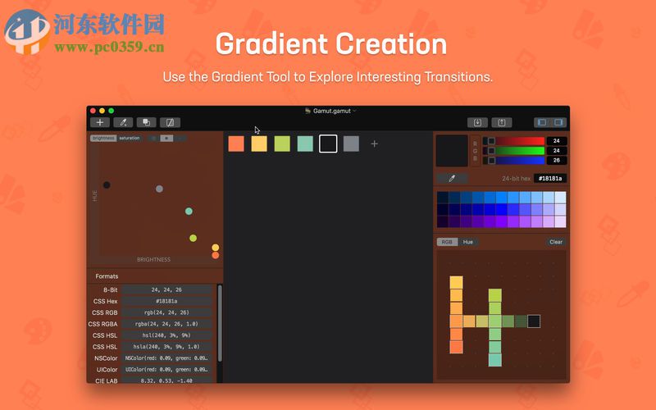Click the CSS RGBA value "rgba(24, 24, 26, 1.0)"
The width and height of the screenshot is (656, 410).
(x=166, y=324)
